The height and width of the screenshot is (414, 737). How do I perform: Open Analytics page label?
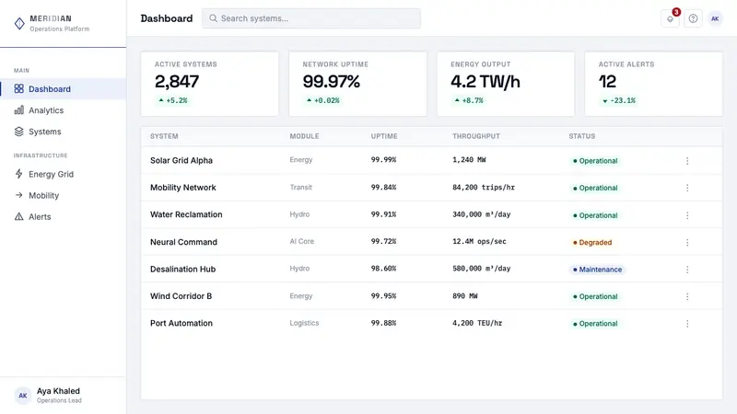click(46, 110)
